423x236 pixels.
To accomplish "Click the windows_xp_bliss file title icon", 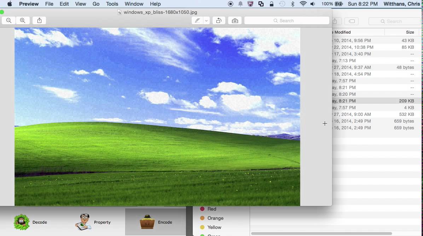I will pos(120,12).
